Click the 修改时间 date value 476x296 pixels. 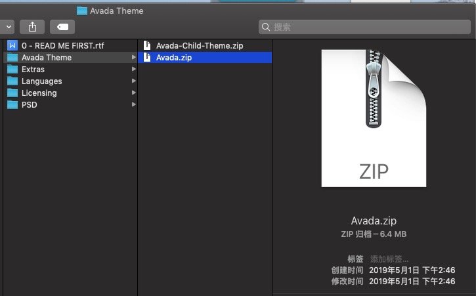412,282
